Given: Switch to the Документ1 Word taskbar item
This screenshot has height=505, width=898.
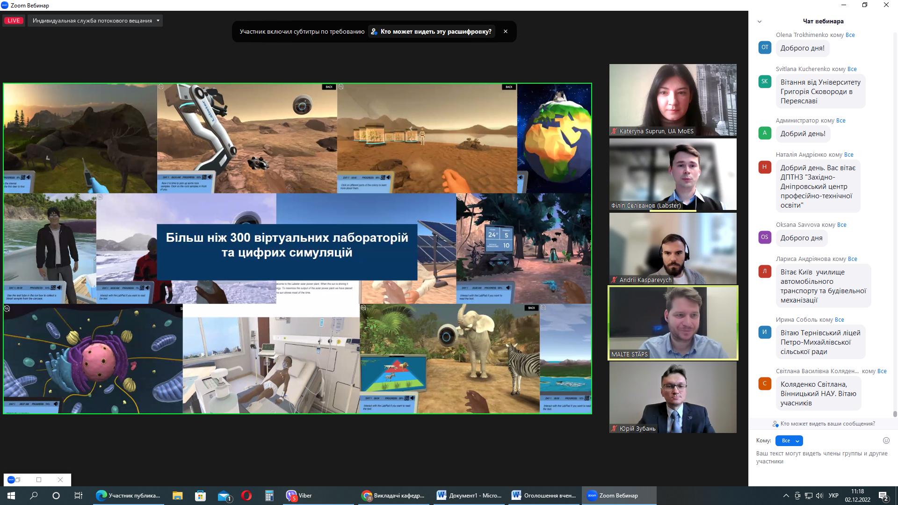Looking at the screenshot, I should [470, 496].
